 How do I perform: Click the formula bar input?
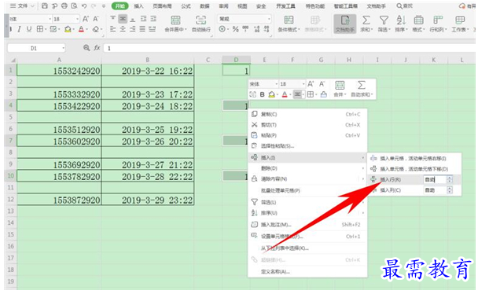coord(289,48)
